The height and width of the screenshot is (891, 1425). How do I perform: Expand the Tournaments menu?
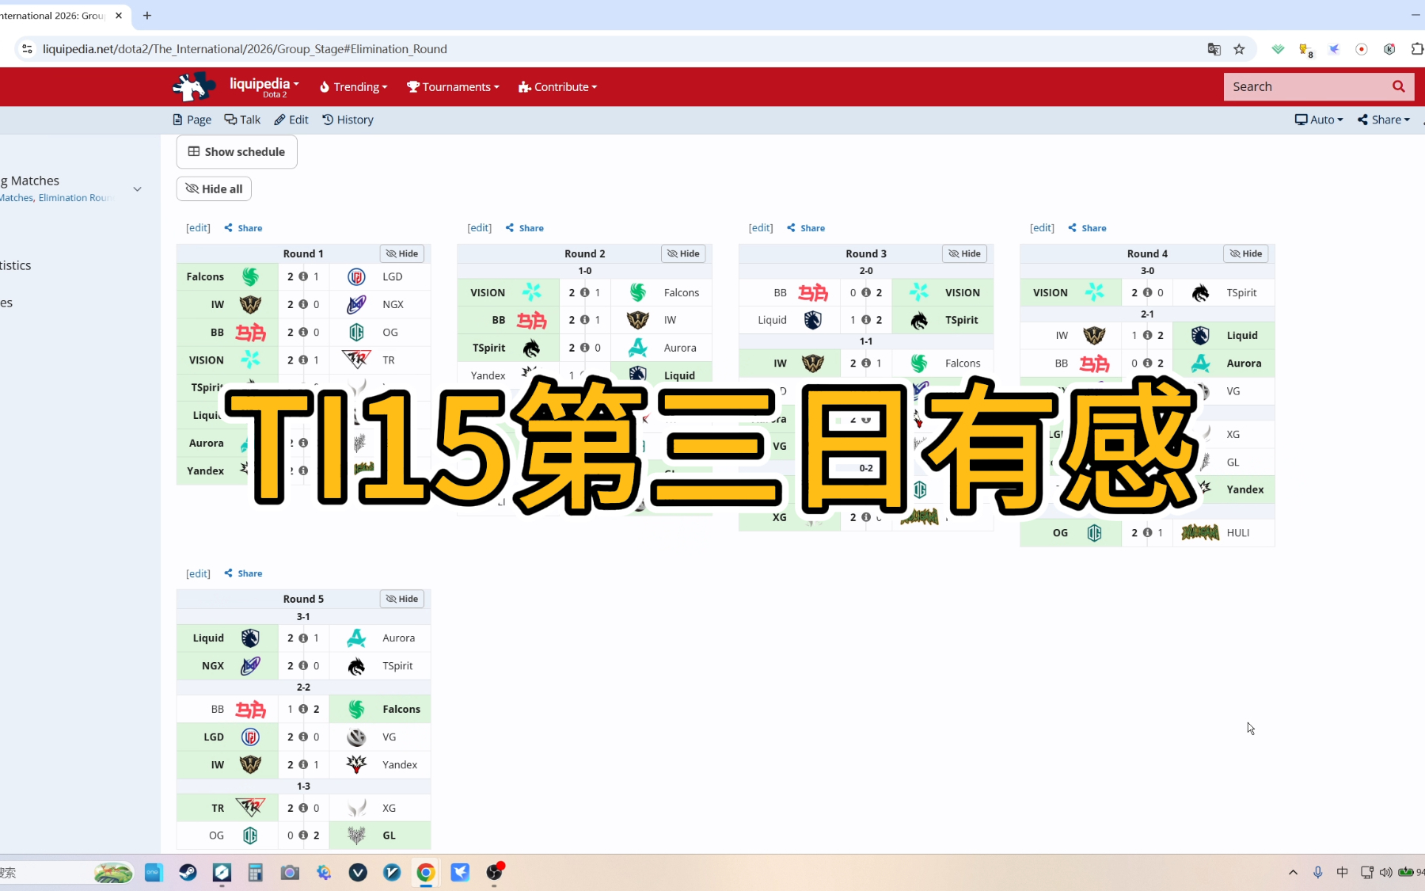[454, 86]
